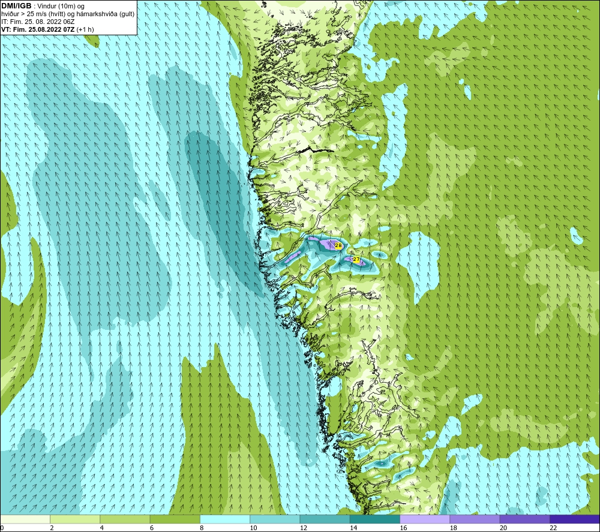
Task: Click the scale number 18
Action: point(454,528)
